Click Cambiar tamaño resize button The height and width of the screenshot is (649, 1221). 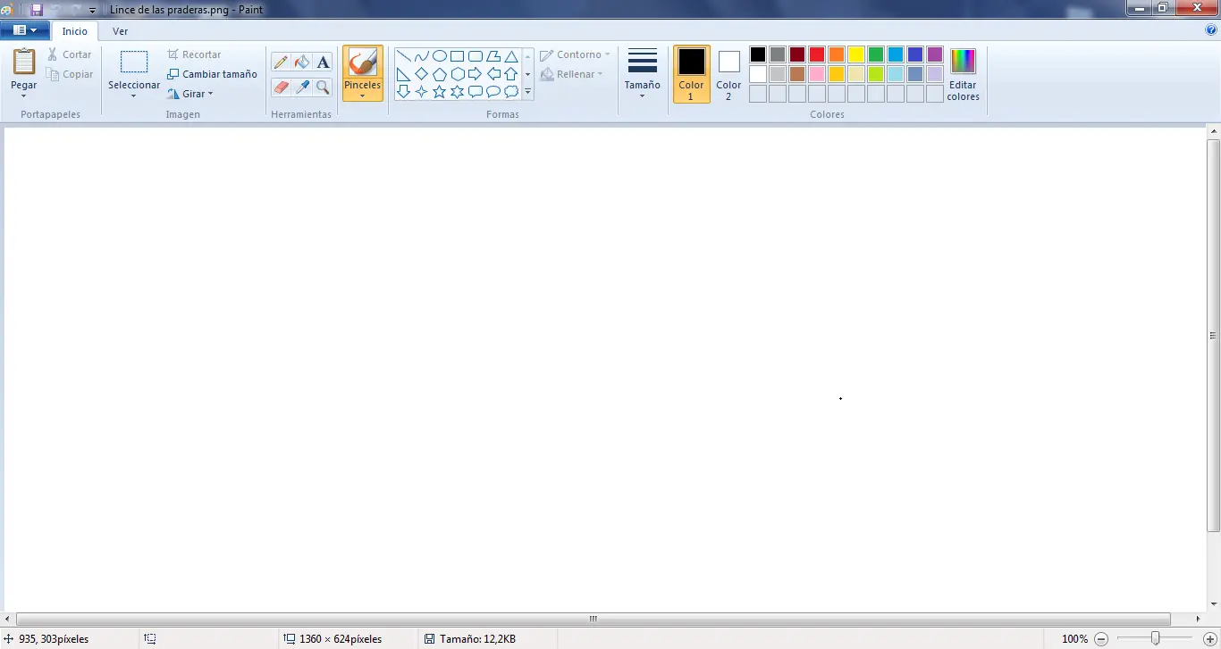[212, 74]
